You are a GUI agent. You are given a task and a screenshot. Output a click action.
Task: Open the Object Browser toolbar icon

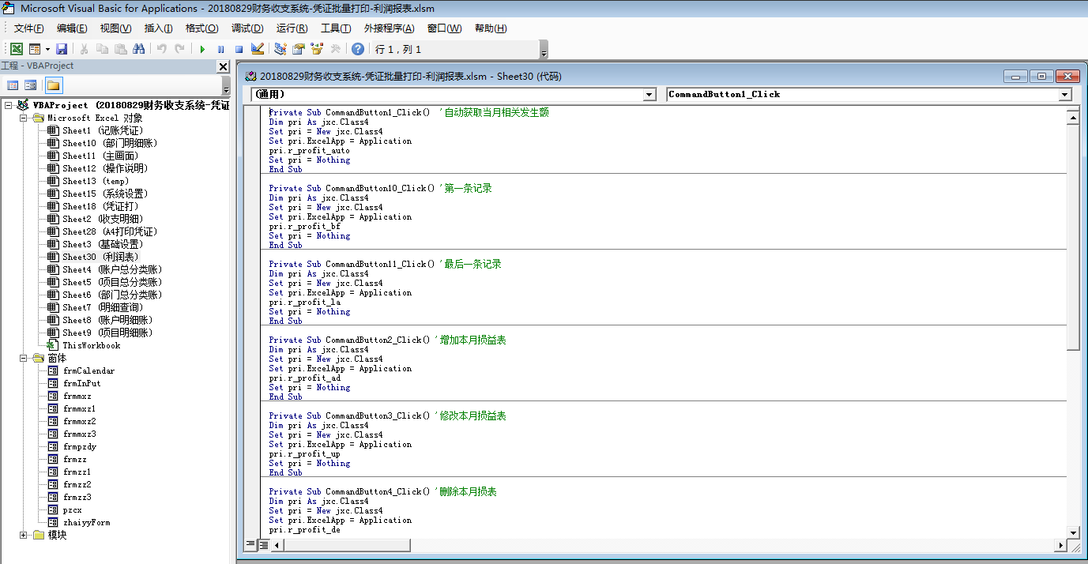tap(317, 49)
